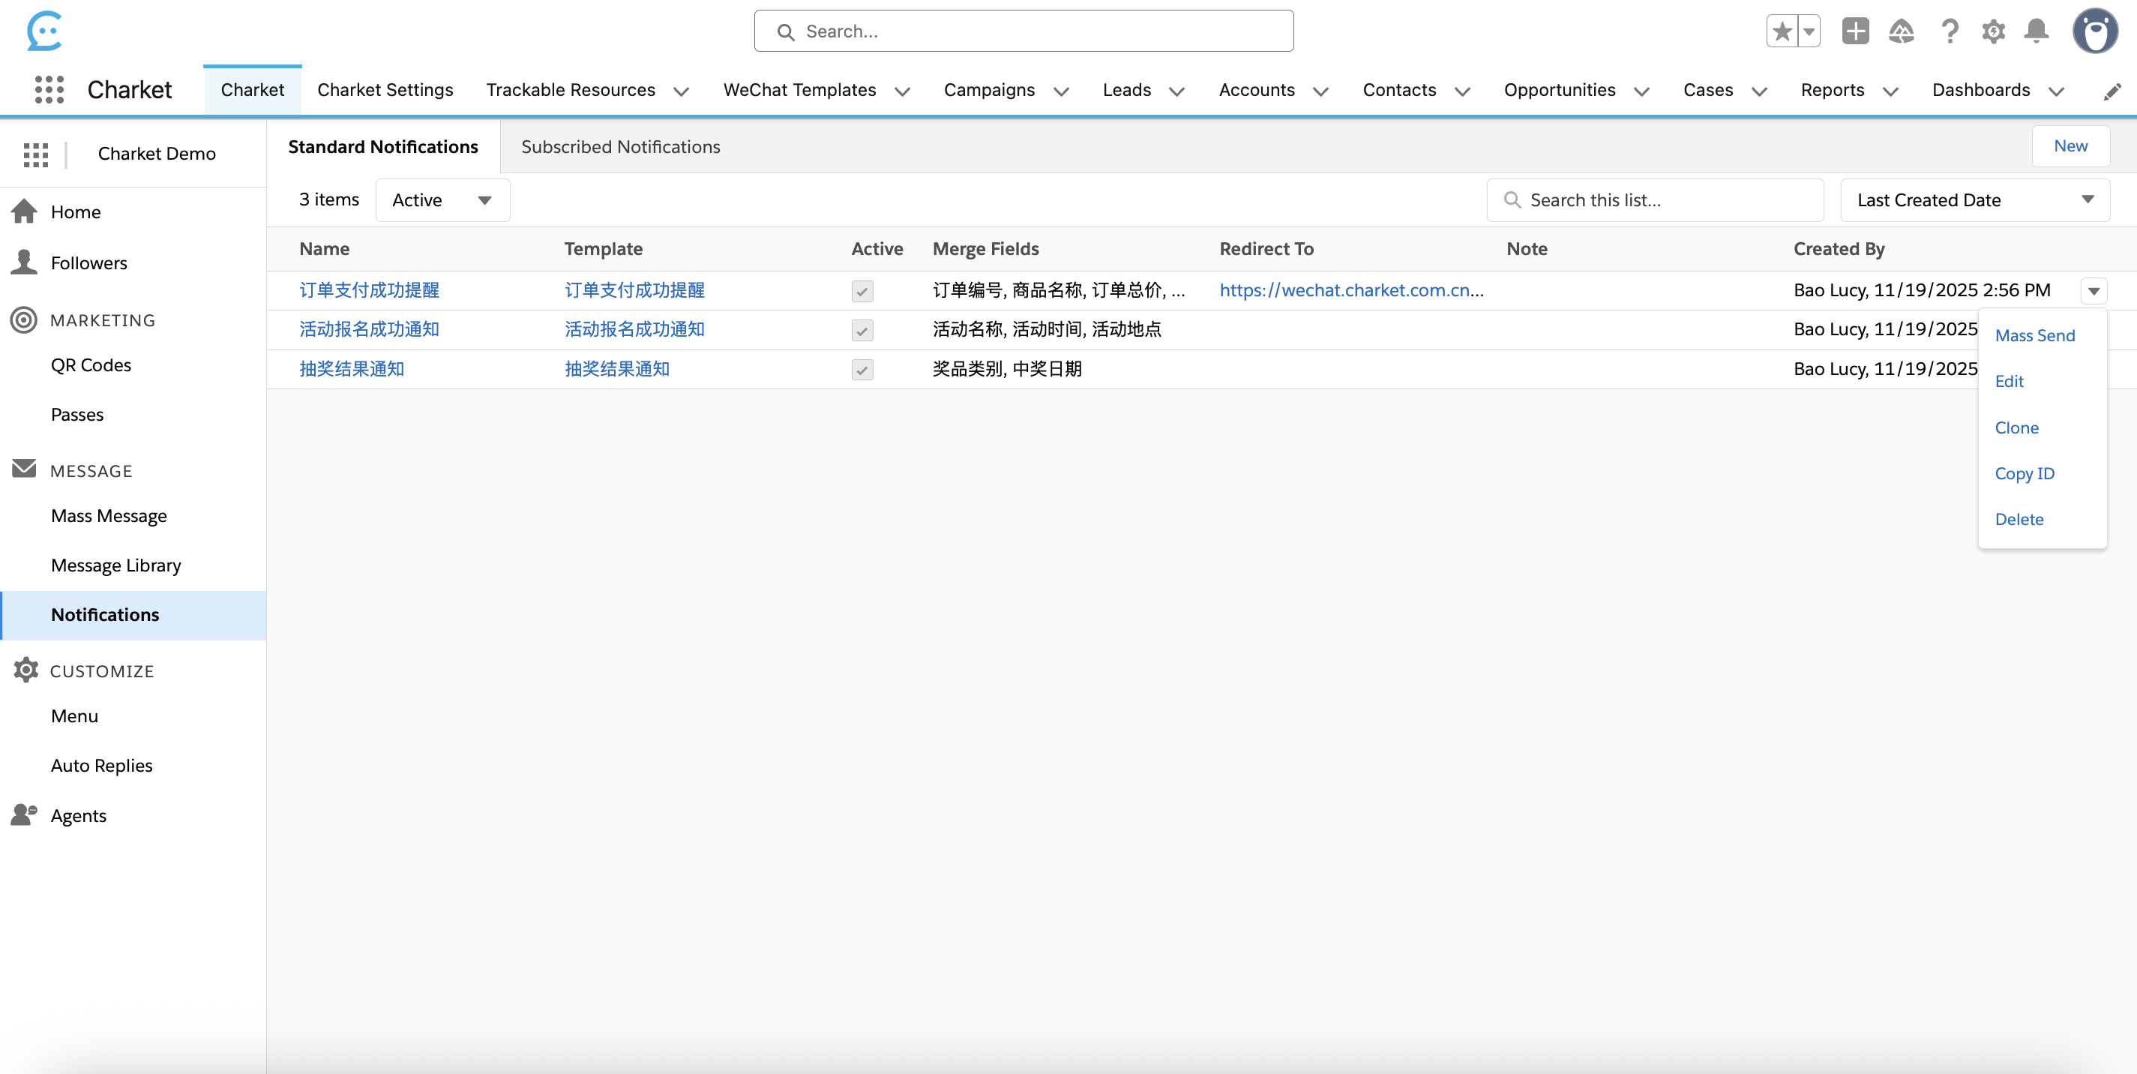Switch to the Subscribed Notifications tab
Image resolution: width=2137 pixels, height=1074 pixels.
coord(619,146)
